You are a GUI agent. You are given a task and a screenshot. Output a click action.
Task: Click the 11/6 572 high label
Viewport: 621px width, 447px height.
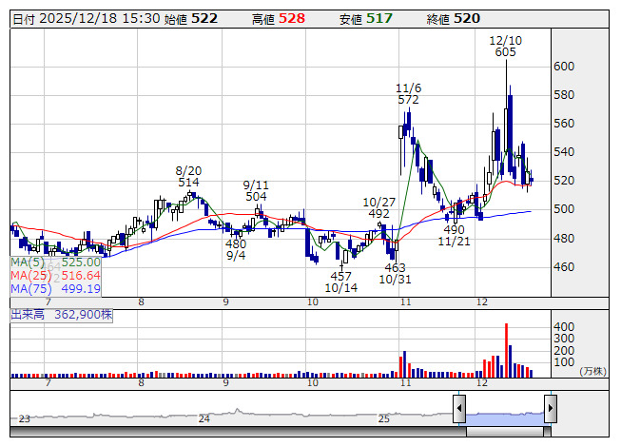click(408, 94)
